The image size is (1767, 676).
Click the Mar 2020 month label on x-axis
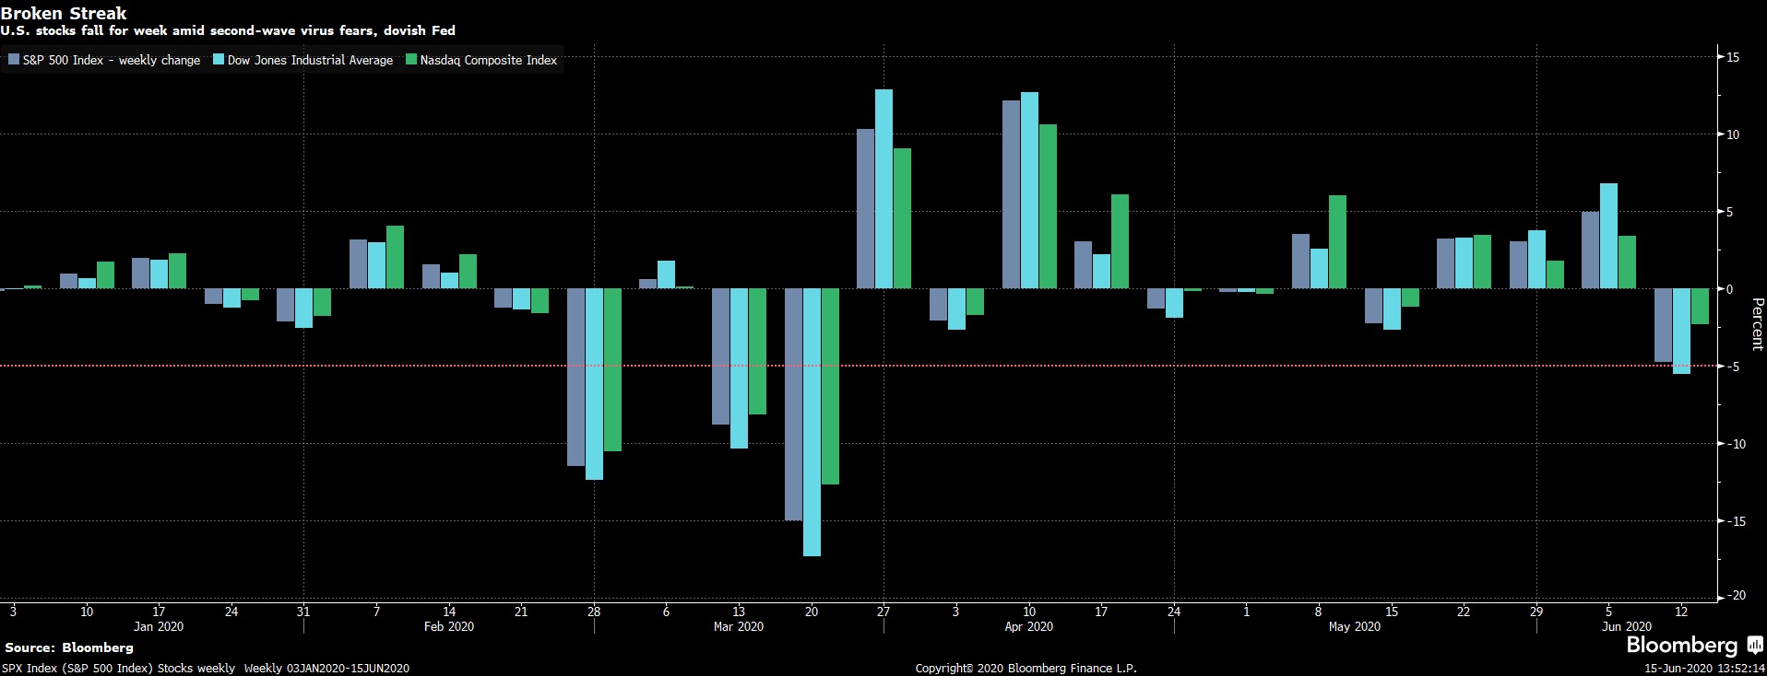[x=738, y=626]
